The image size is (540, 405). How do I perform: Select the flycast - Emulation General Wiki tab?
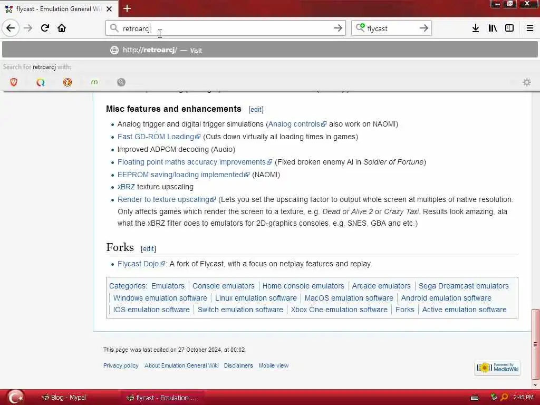click(59, 9)
